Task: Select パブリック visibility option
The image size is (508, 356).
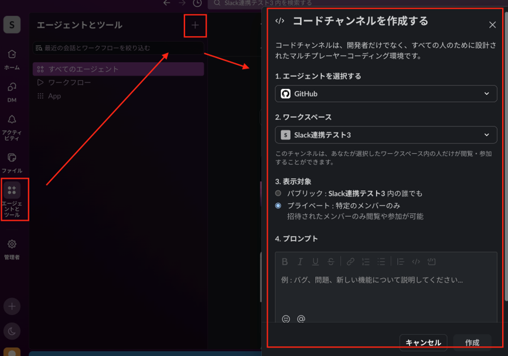Action: point(278,193)
